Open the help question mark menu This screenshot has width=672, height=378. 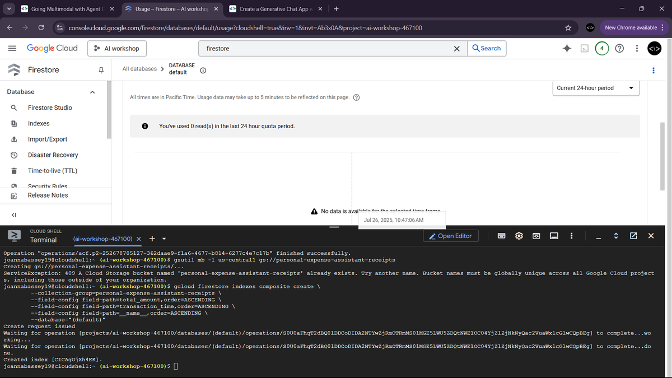[x=619, y=48]
